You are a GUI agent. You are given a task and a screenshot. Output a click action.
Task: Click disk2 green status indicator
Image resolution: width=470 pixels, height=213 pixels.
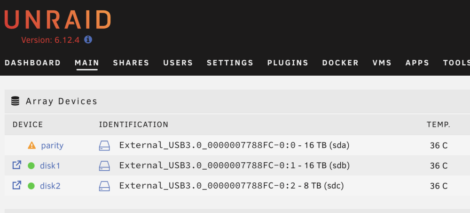click(31, 186)
